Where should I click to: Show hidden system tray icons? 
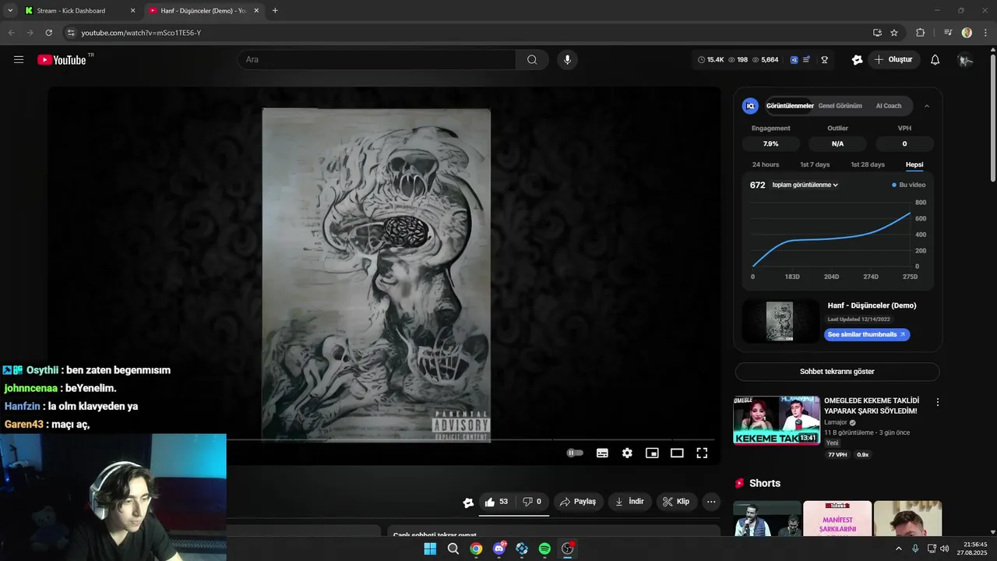click(x=898, y=549)
